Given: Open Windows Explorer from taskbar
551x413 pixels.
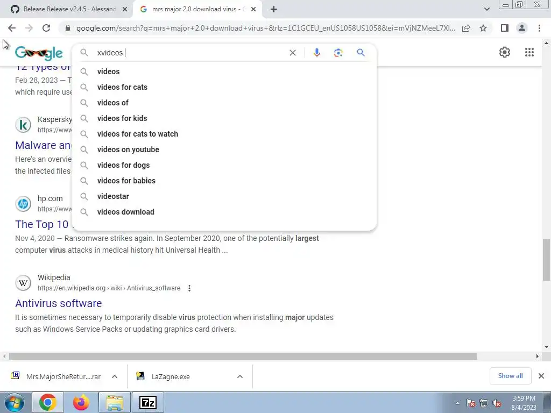Looking at the screenshot, I should tap(115, 402).
